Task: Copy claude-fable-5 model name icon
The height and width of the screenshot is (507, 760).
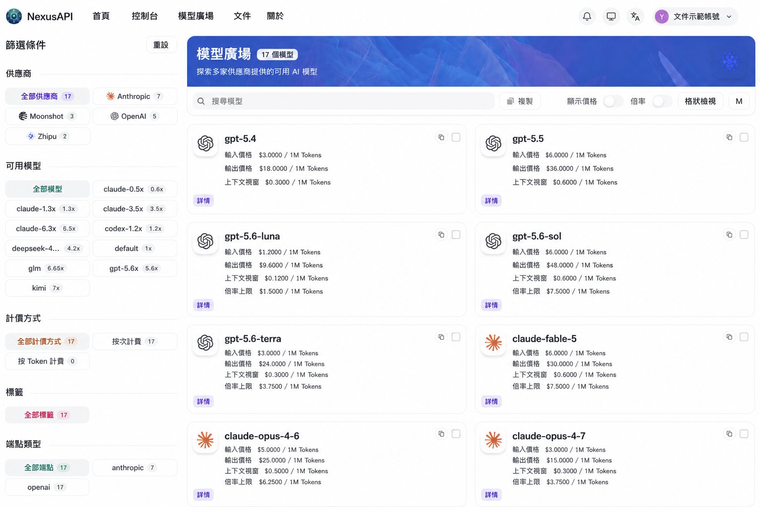Action: tap(729, 337)
